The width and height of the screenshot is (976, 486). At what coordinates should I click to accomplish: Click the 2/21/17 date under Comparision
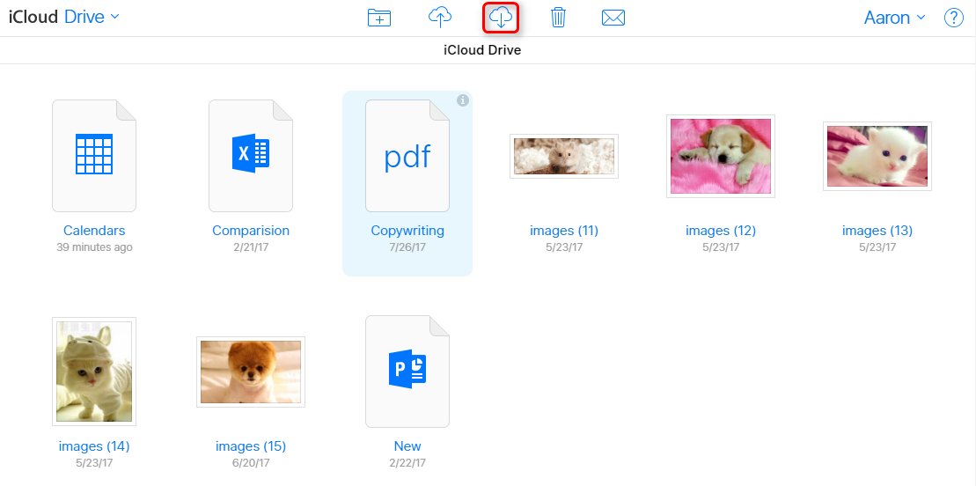coord(251,247)
